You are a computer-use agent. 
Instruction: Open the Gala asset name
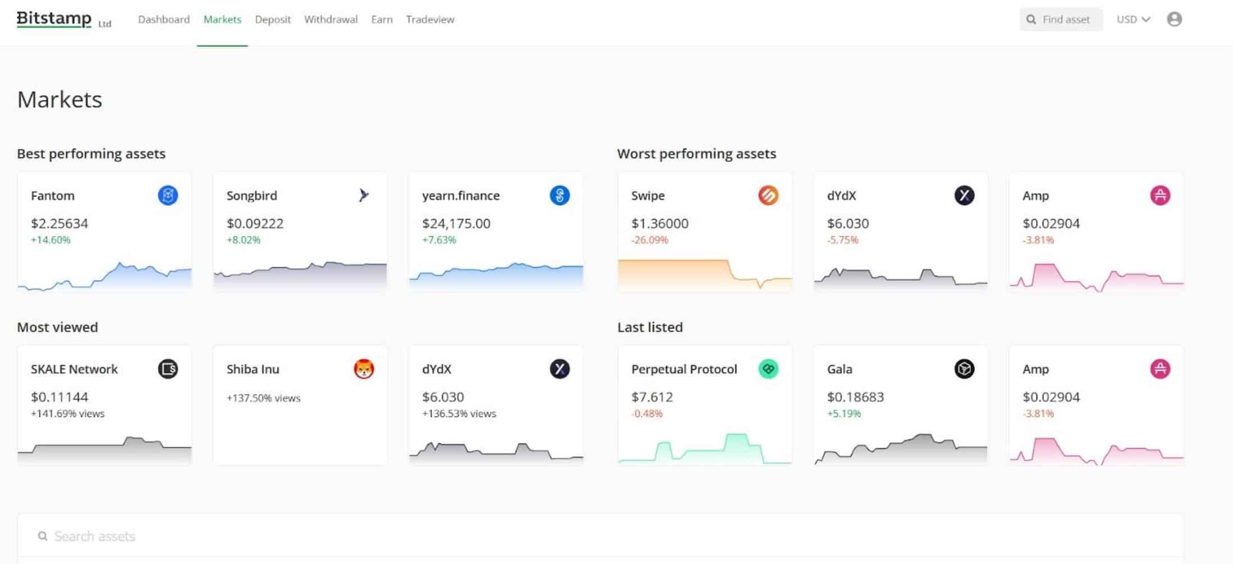(840, 369)
